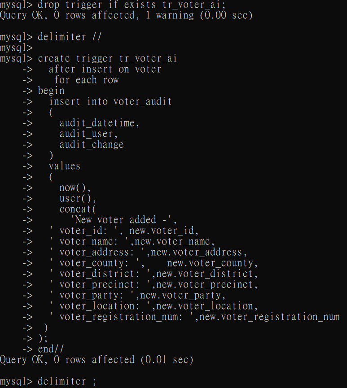This screenshot has height=388, width=347.
Task: Click the final 'delimiter ;' command
Action: (67, 382)
